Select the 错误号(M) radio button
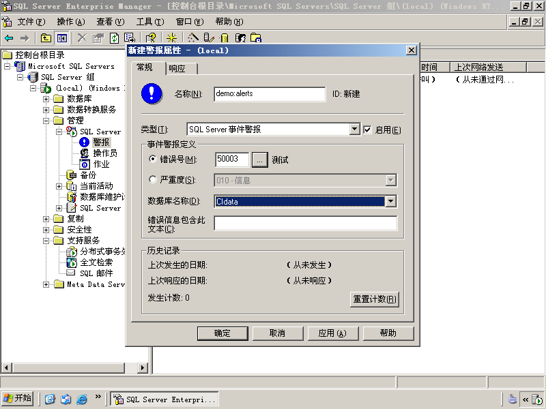Viewport: 546px width, 409px height. pyautogui.click(x=152, y=159)
